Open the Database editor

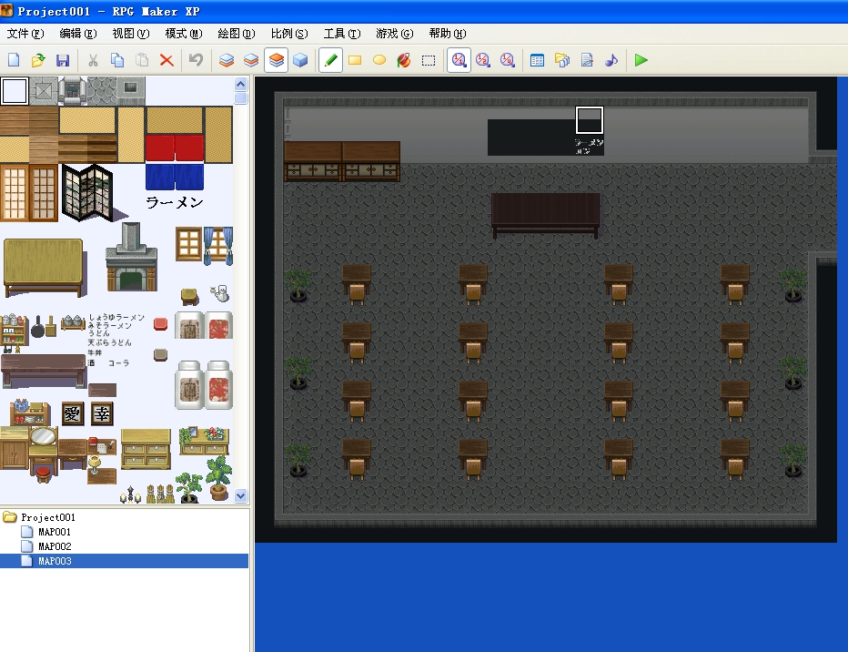[x=537, y=60]
